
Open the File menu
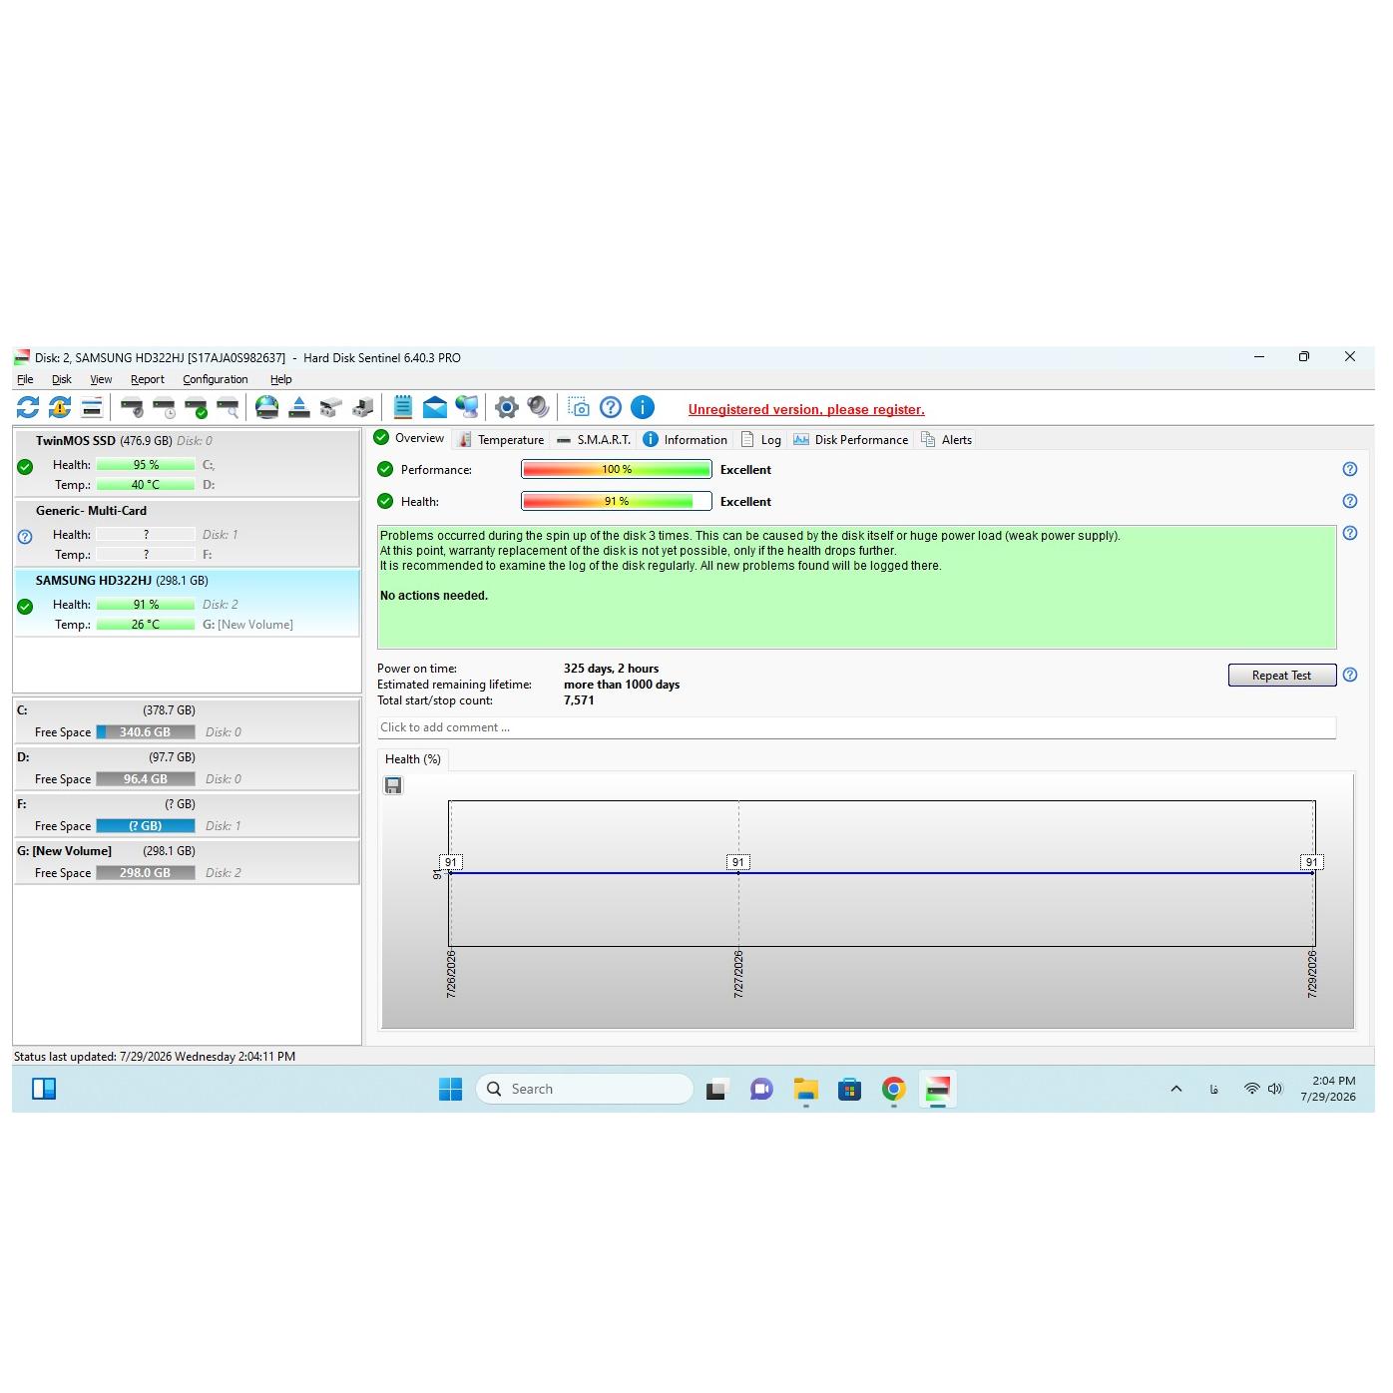point(25,379)
